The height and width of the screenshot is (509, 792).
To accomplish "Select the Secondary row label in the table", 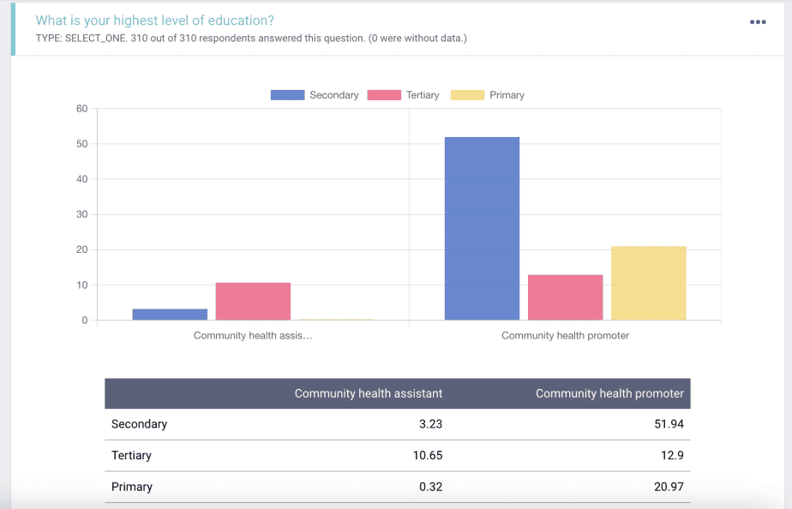I will tap(139, 424).
